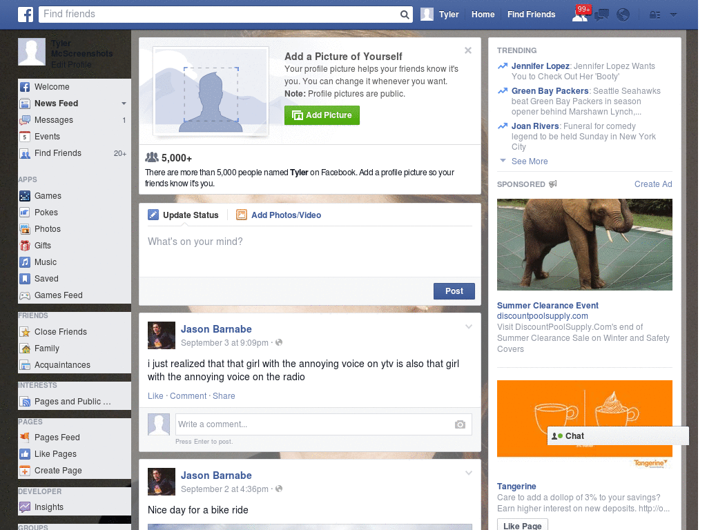Screen dimensions: 707x530
Task: Open Pages and Public feed icon
Action: [25, 402]
